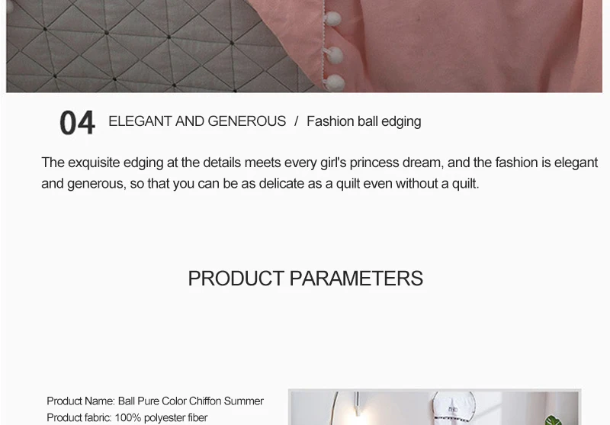
Task: Click the "Product fabric: 100% polyester fiber" line
Action: pyautogui.click(x=127, y=417)
